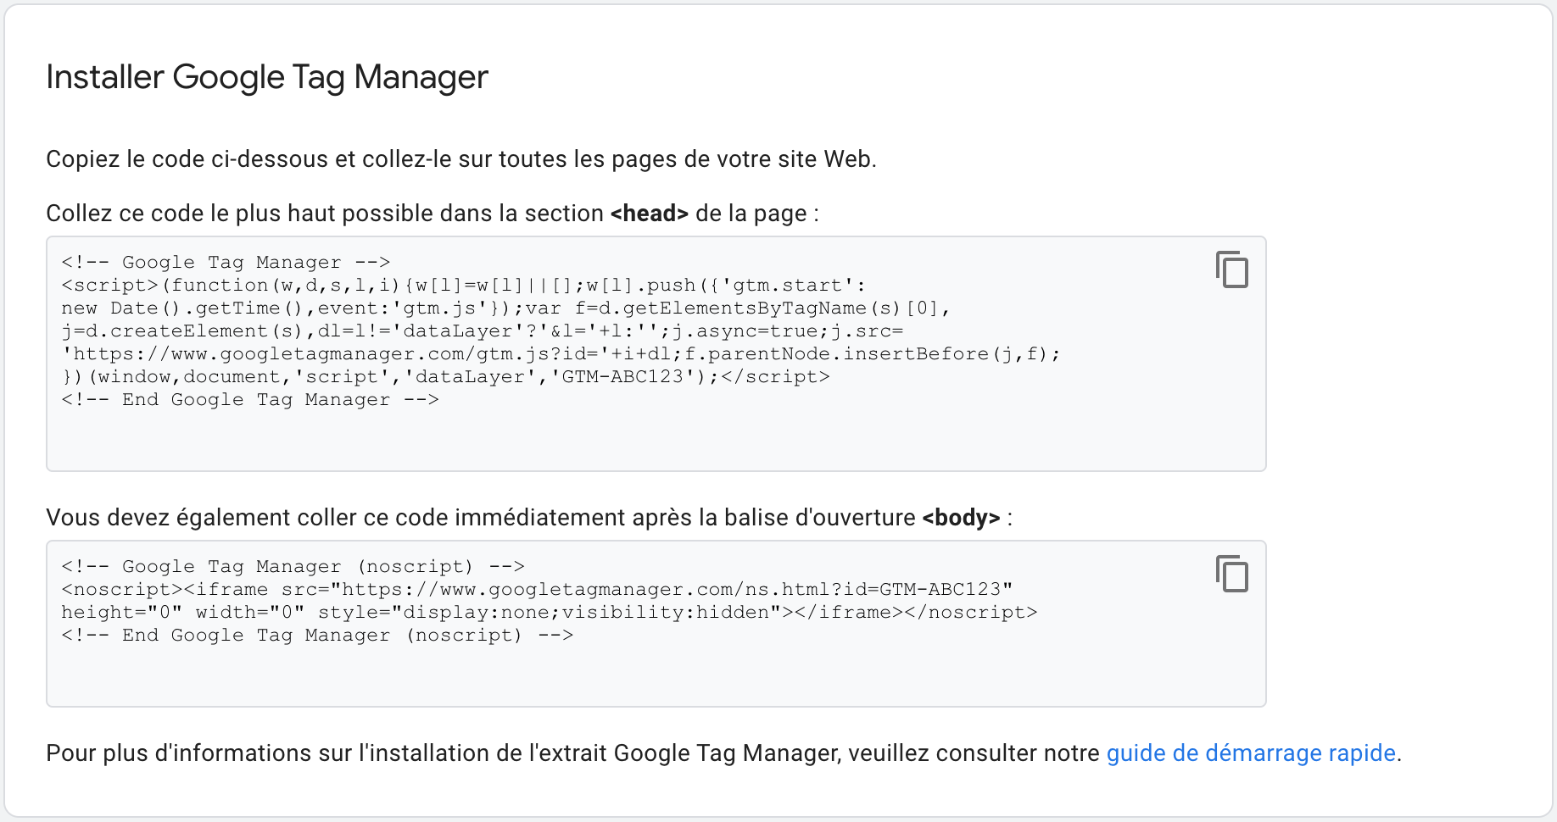Open the guide de démarrage rapide link
1557x822 pixels.
[1251, 753]
